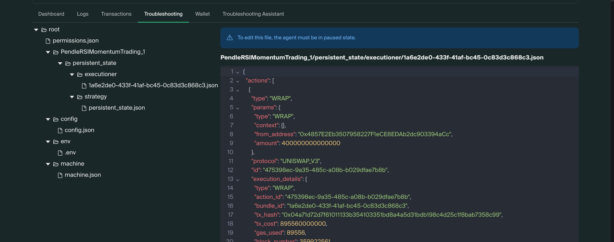Viewport: 614px width, 242px height.
Task: Collapse the config folder arrow
Action: click(x=48, y=119)
